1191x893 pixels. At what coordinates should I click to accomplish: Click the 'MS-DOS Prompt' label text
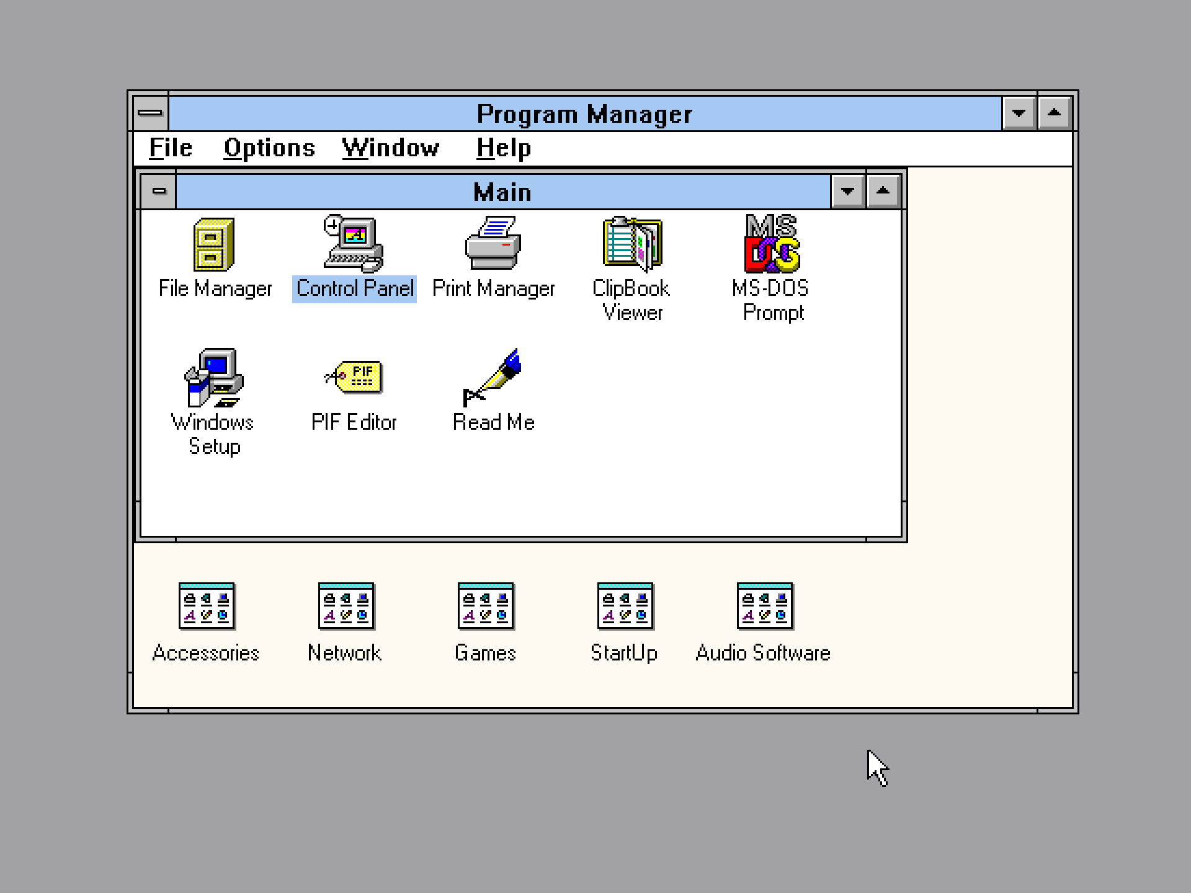[771, 300]
